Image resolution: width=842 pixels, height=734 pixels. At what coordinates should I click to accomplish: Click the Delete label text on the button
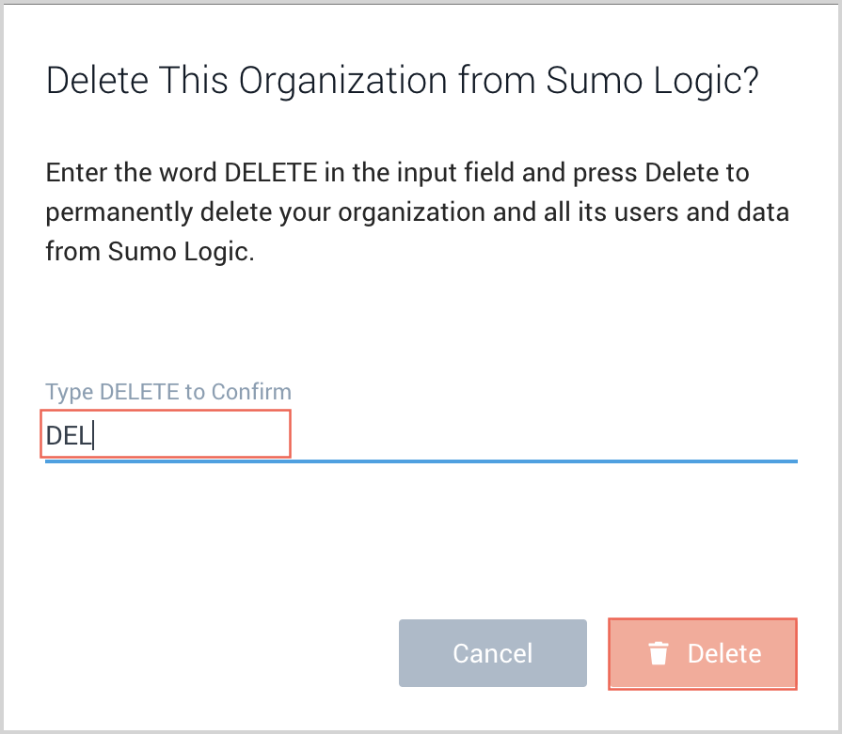(724, 653)
